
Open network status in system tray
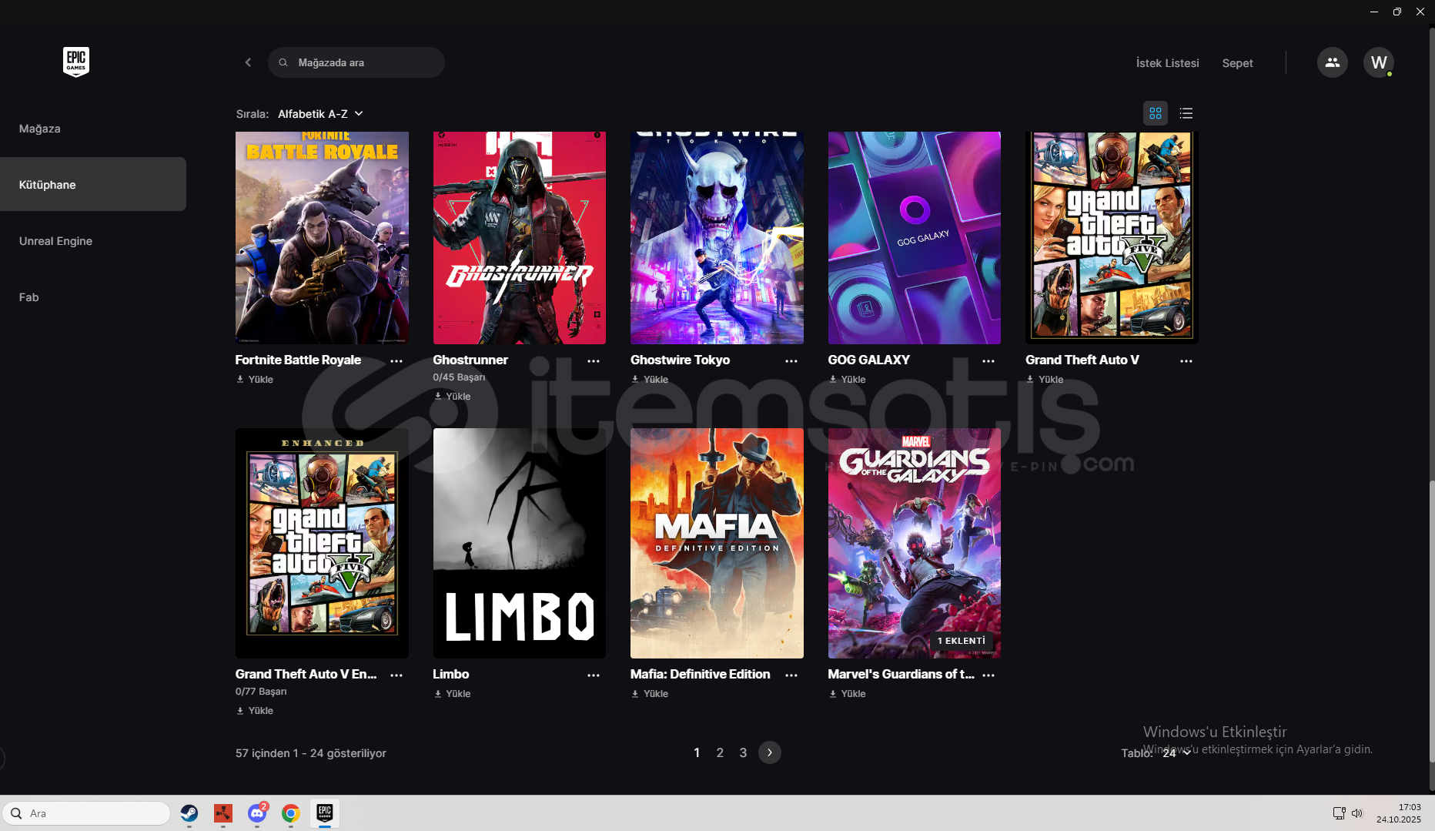point(1339,813)
